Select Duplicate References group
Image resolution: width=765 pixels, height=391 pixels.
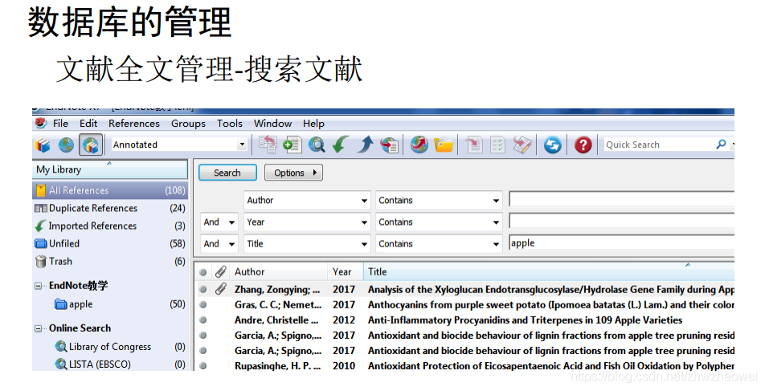(x=110, y=208)
